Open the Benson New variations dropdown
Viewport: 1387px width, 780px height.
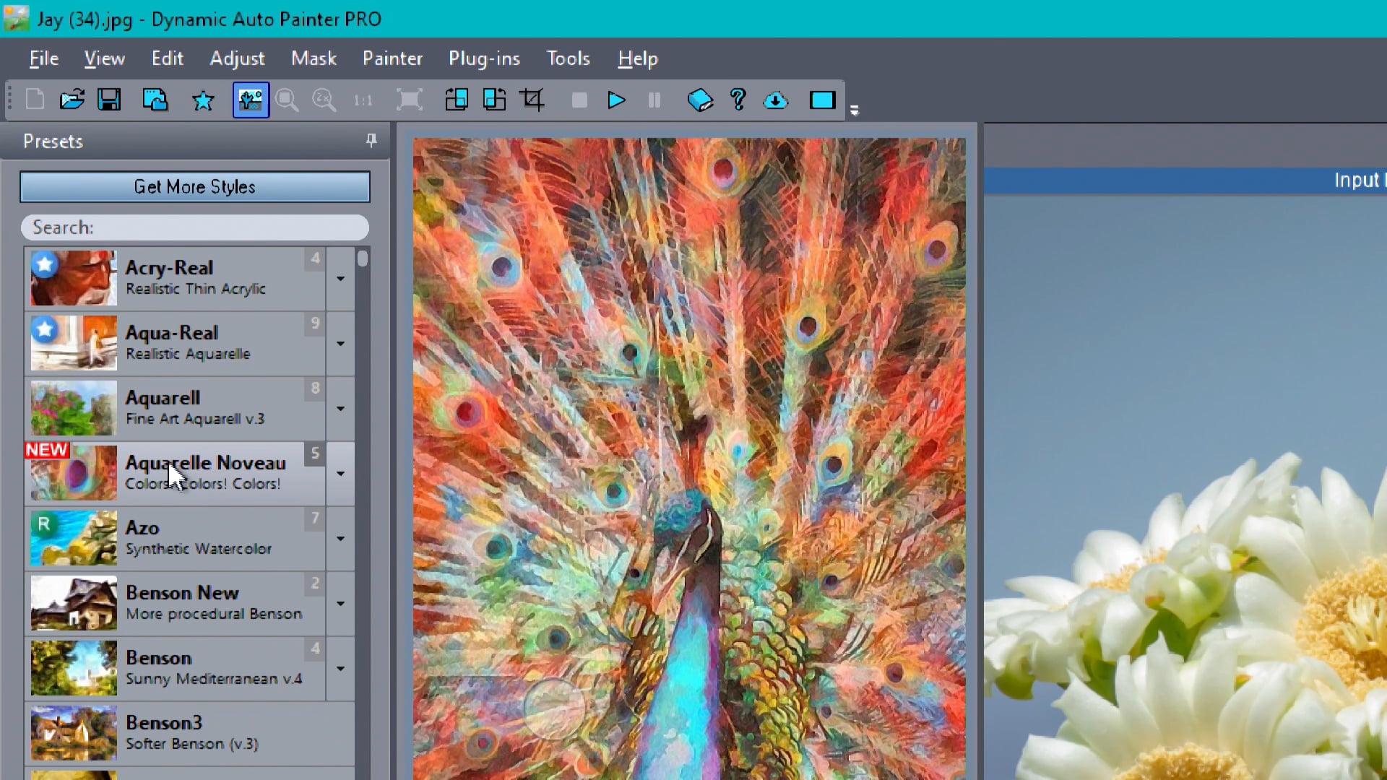click(x=340, y=604)
